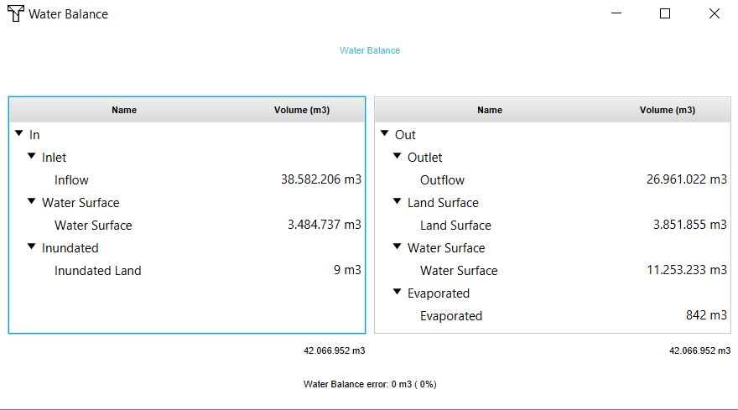The width and height of the screenshot is (738, 410).
Task: Minimize the Water Balance window
Action: (616, 13)
